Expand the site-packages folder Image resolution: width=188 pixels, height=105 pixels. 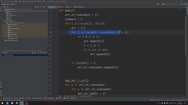7,34
